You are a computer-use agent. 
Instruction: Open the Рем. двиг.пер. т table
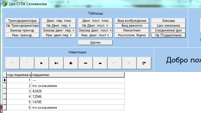pos(59,35)
